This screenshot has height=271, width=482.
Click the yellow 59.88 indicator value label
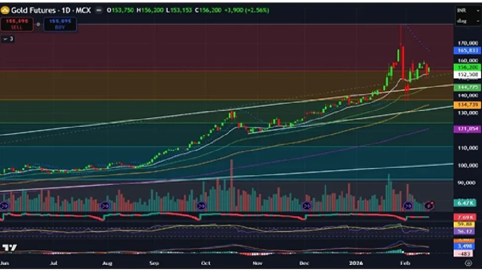tap(465, 225)
